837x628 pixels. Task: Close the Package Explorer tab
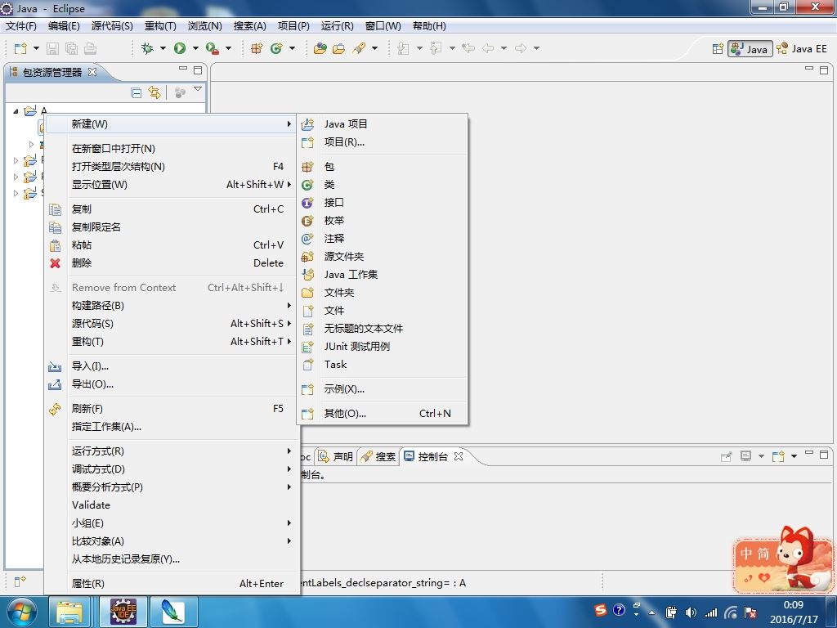click(x=92, y=72)
